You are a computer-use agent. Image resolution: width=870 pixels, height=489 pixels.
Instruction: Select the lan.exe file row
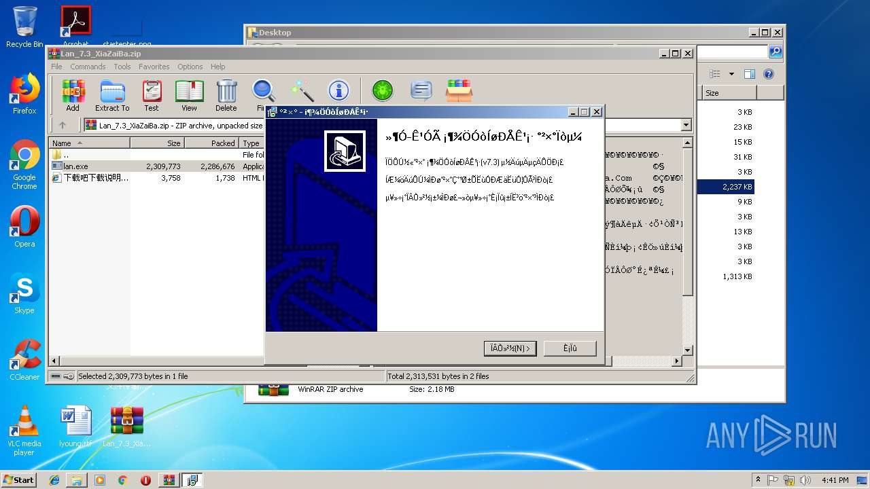pos(157,166)
